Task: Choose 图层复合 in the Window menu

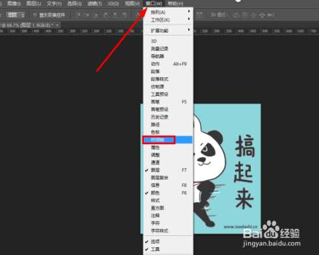Action: [168, 177]
